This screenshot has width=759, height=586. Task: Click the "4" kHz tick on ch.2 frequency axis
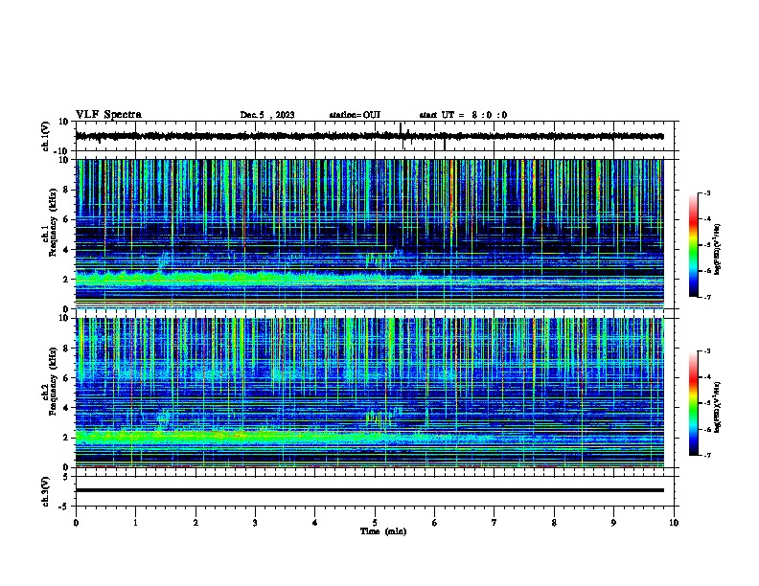click(67, 408)
